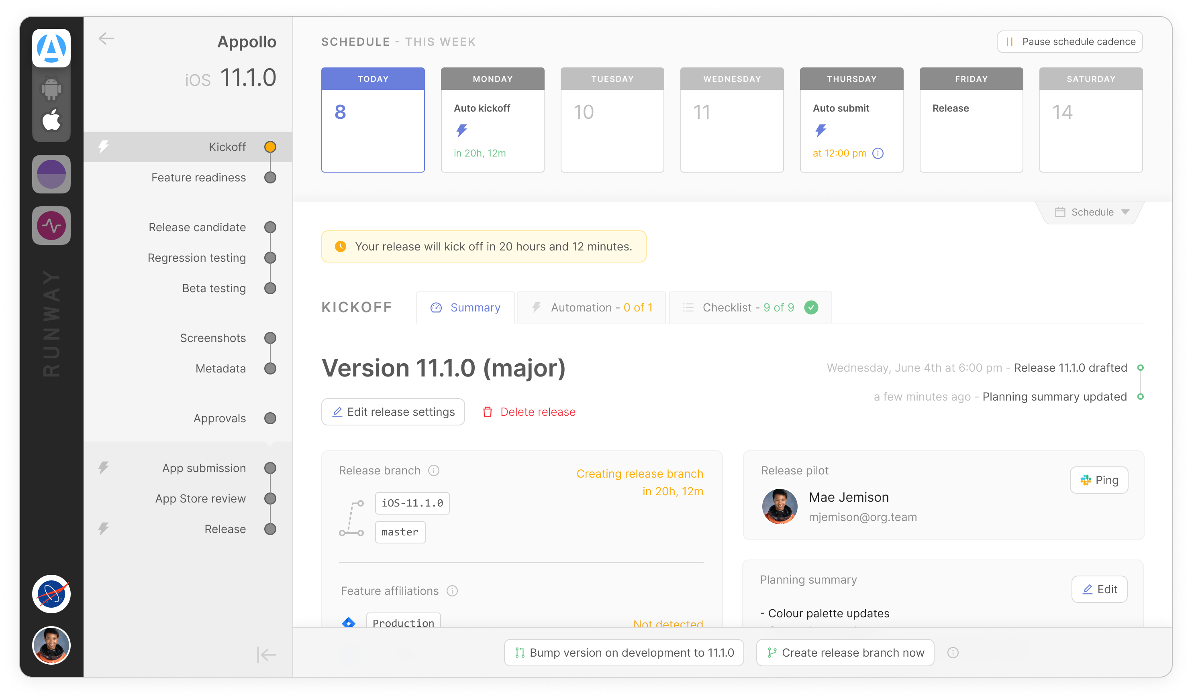
Task: Select the Apple iOS platform icon
Action: 51,120
